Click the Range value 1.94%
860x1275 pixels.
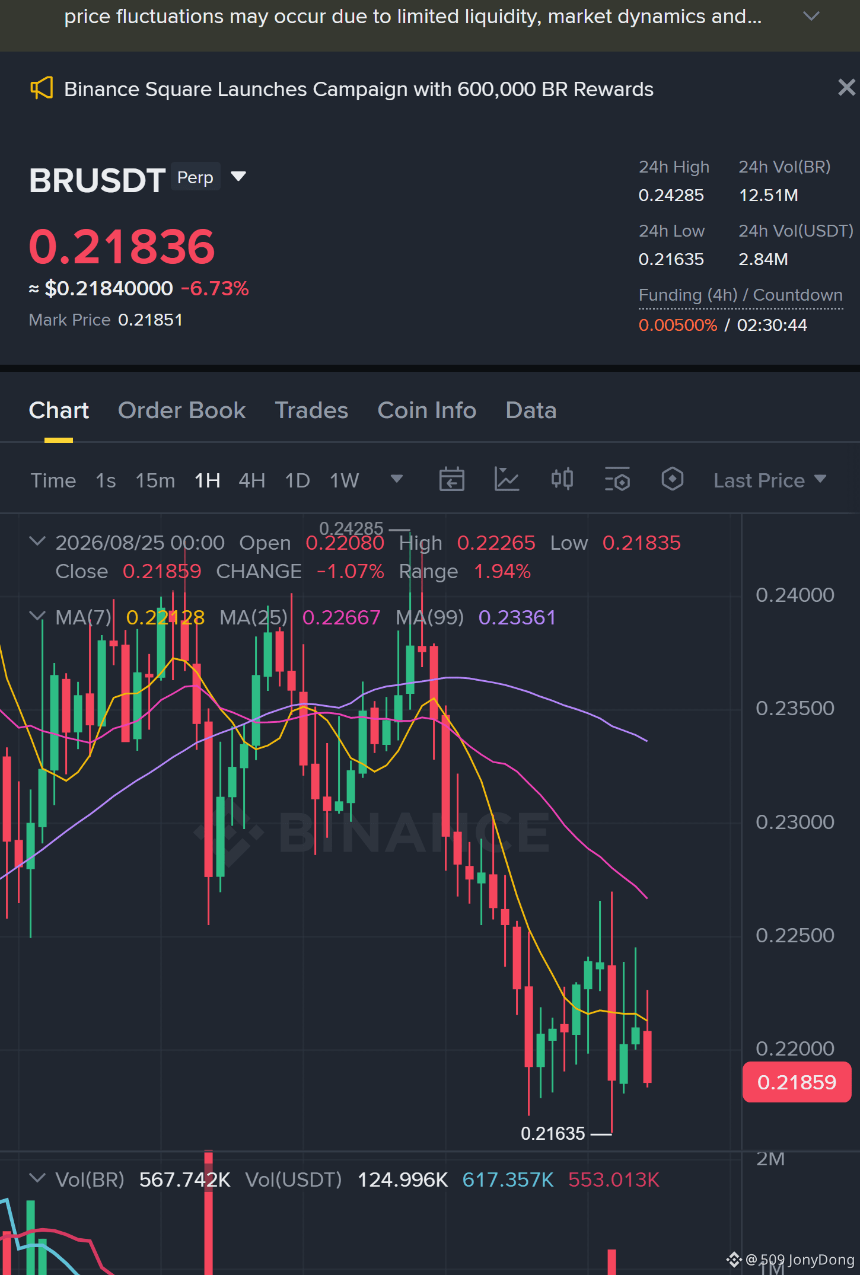point(502,571)
